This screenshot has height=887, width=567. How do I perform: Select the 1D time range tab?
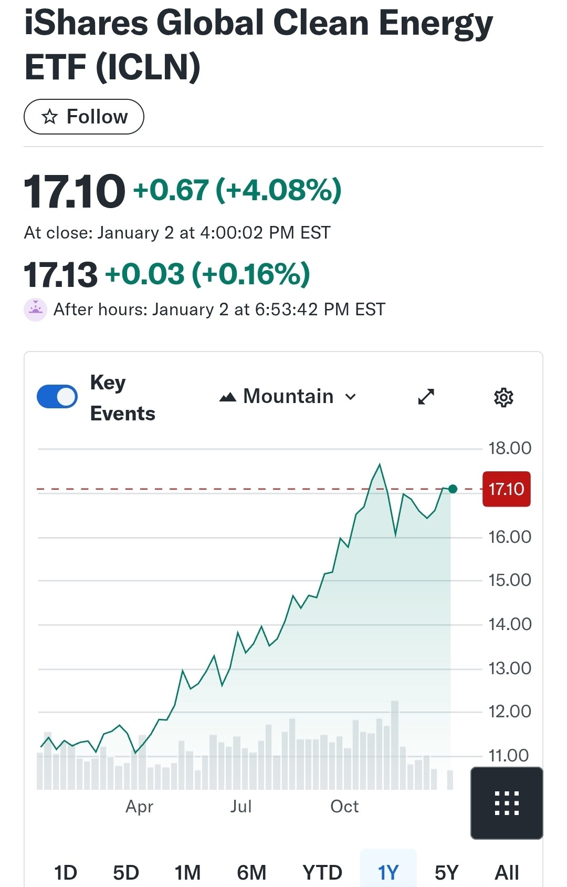click(x=66, y=873)
